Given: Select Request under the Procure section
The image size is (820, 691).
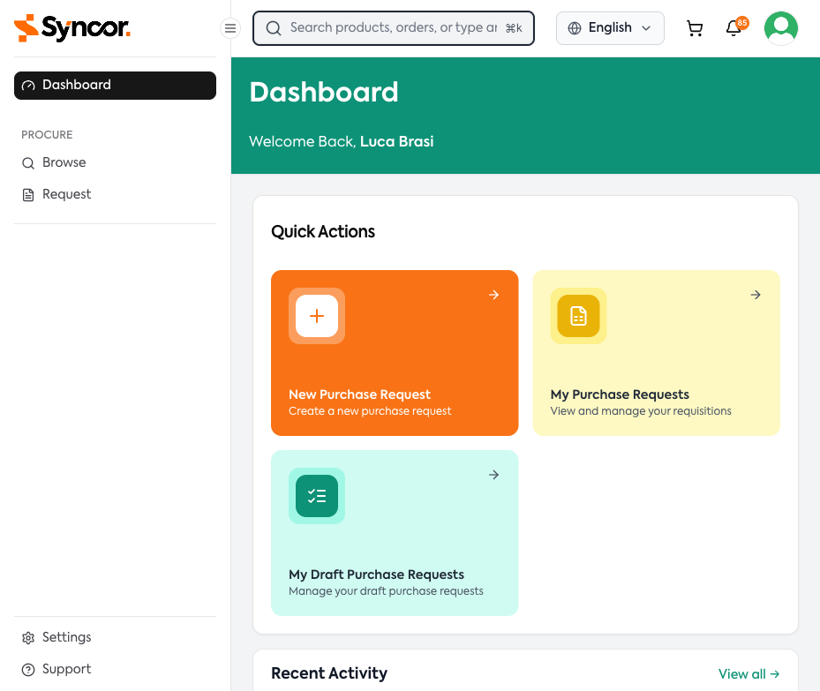Looking at the screenshot, I should pyautogui.click(x=67, y=193).
